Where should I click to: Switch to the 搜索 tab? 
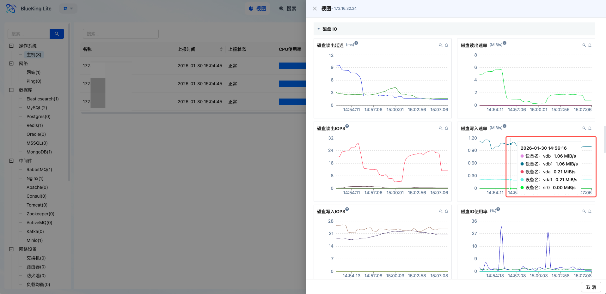pyautogui.click(x=288, y=9)
